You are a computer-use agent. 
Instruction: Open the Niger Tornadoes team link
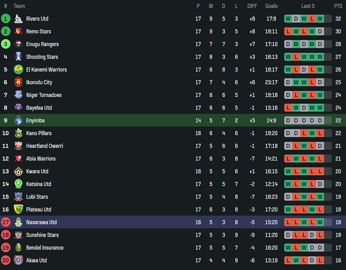click(43, 95)
